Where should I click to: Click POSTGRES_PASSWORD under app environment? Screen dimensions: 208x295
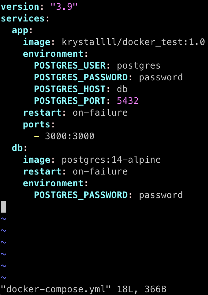point(81,77)
